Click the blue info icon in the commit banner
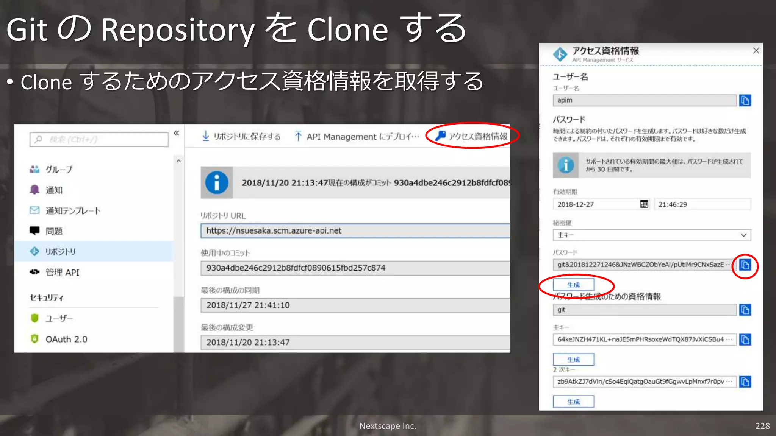 pos(217,183)
